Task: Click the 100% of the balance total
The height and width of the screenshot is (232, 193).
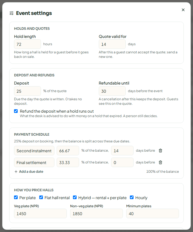Action: [x=162, y=172]
